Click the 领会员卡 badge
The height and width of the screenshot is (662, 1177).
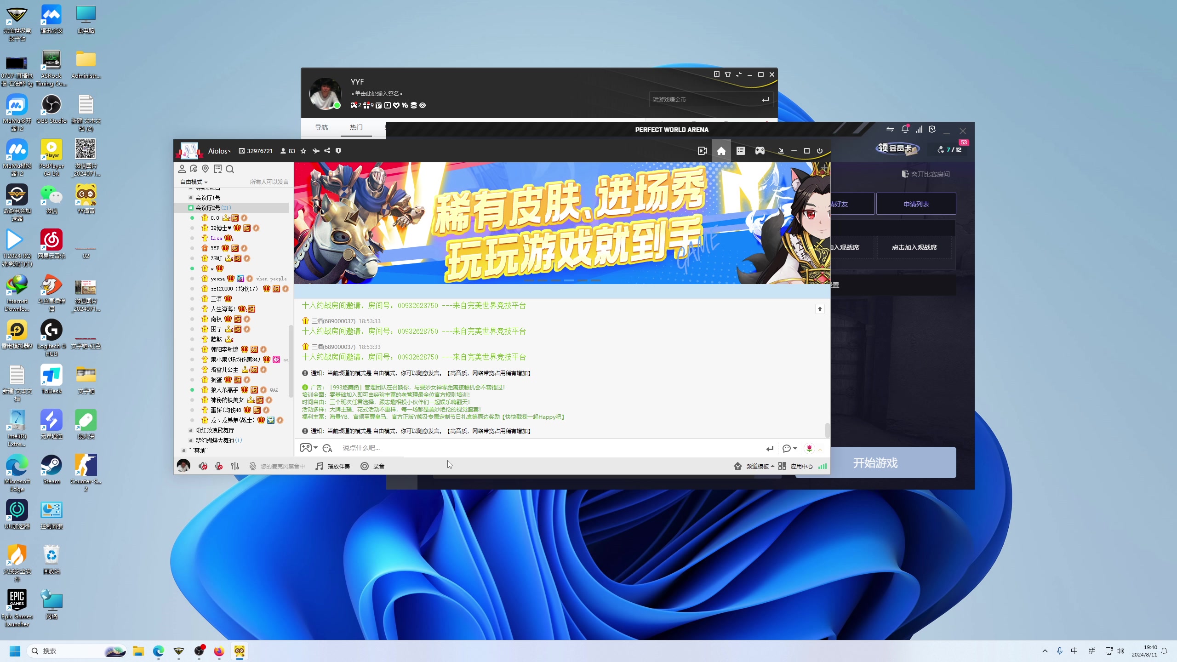897,148
